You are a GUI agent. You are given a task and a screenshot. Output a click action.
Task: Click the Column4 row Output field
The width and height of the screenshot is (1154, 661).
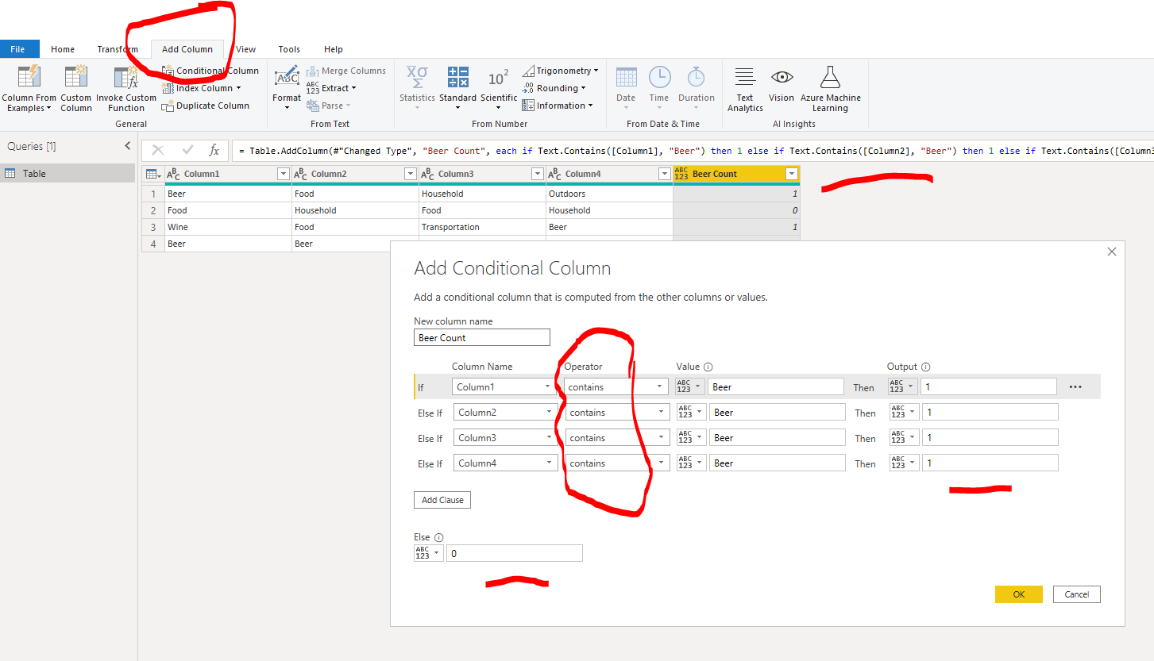990,463
